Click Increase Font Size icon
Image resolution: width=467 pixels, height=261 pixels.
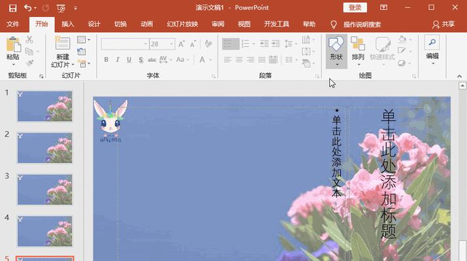coord(182,44)
